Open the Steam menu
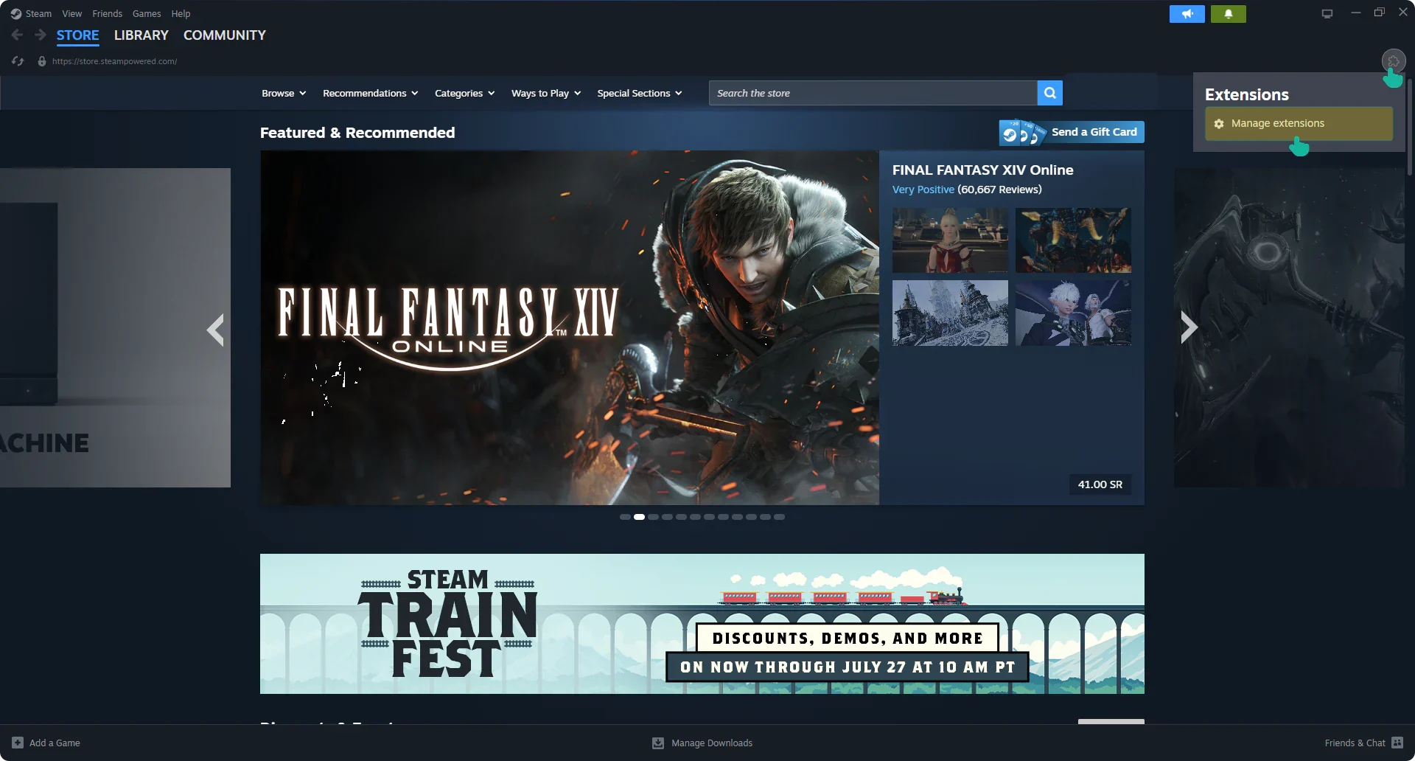 [x=38, y=13]
